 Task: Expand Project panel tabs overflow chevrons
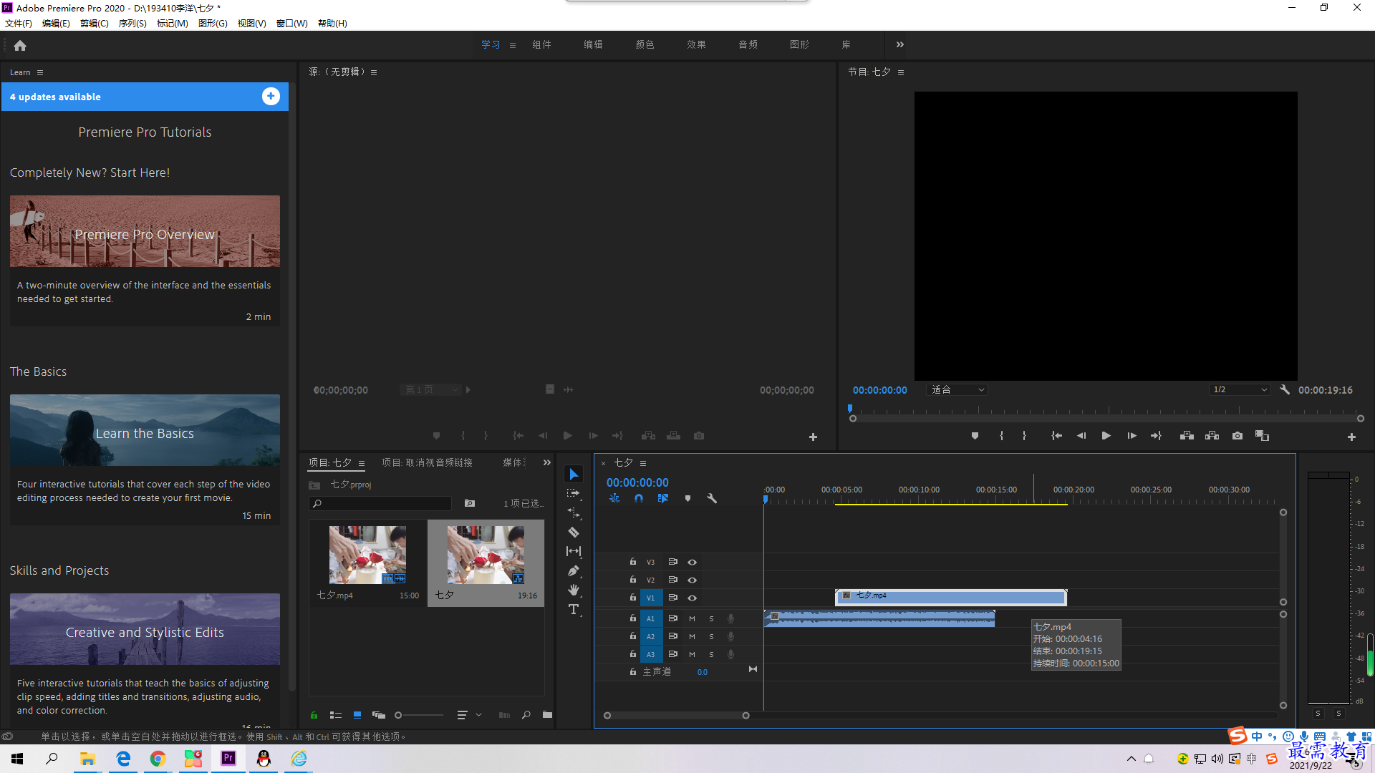[x=547, y=462]
